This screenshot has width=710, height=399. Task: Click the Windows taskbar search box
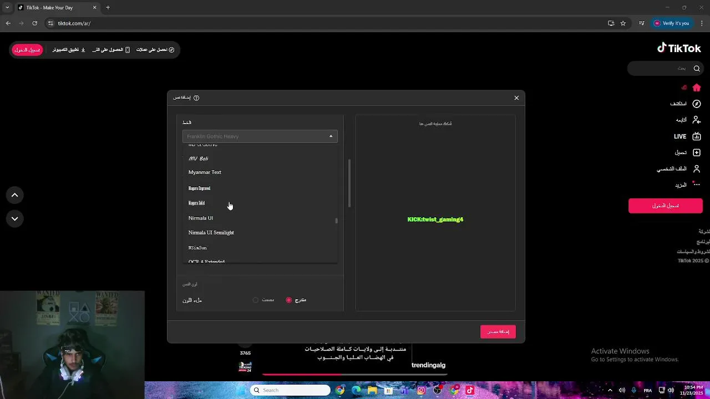290,390
